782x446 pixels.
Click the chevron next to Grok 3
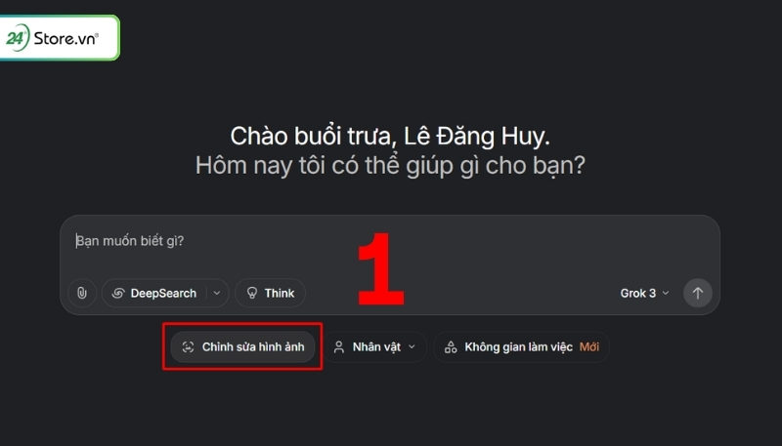point(666,293)
